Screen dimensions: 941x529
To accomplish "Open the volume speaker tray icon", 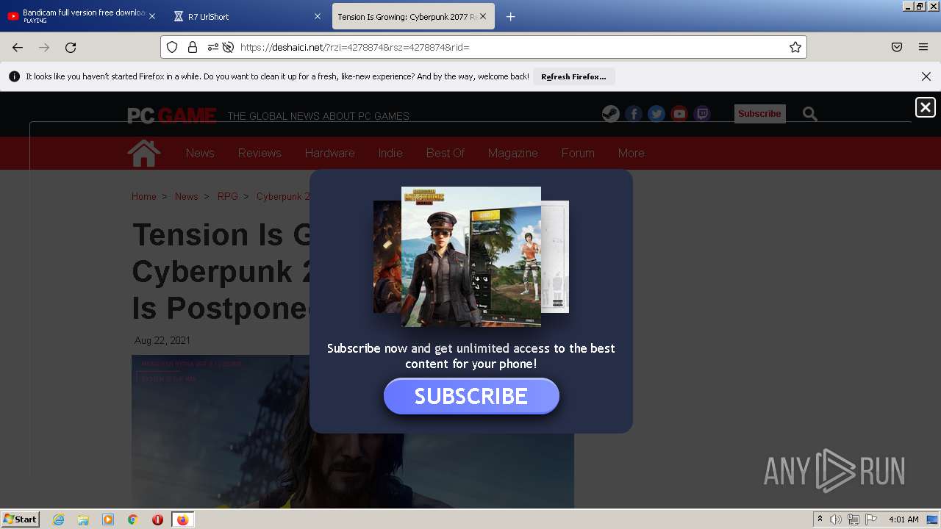I will coord(836,519).
